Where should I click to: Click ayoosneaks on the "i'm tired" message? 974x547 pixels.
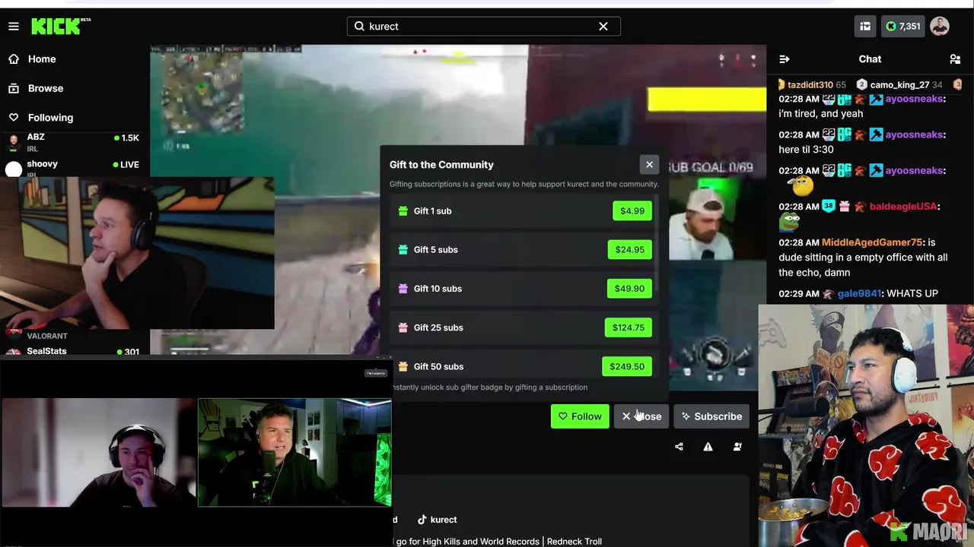click(x=914, y=99)
